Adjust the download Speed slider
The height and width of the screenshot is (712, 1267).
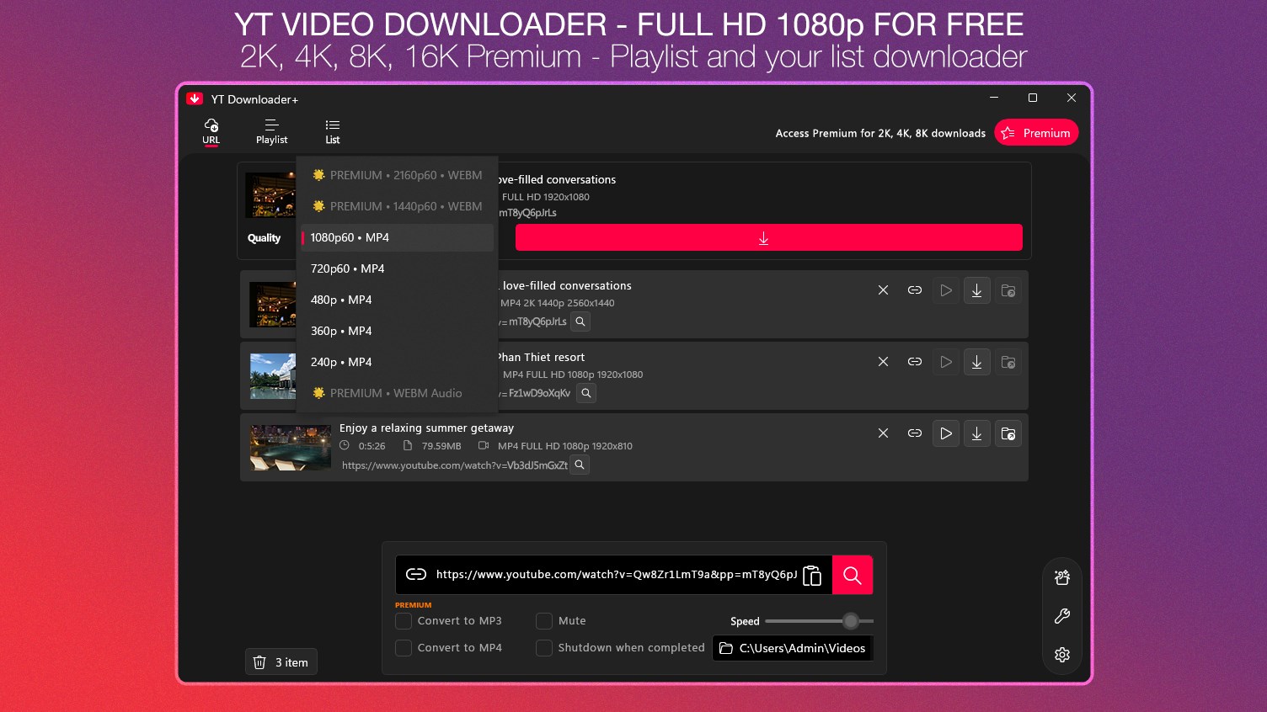850,620
